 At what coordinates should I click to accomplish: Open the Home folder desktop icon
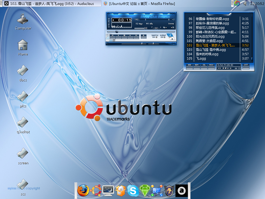tap(23, 48)
